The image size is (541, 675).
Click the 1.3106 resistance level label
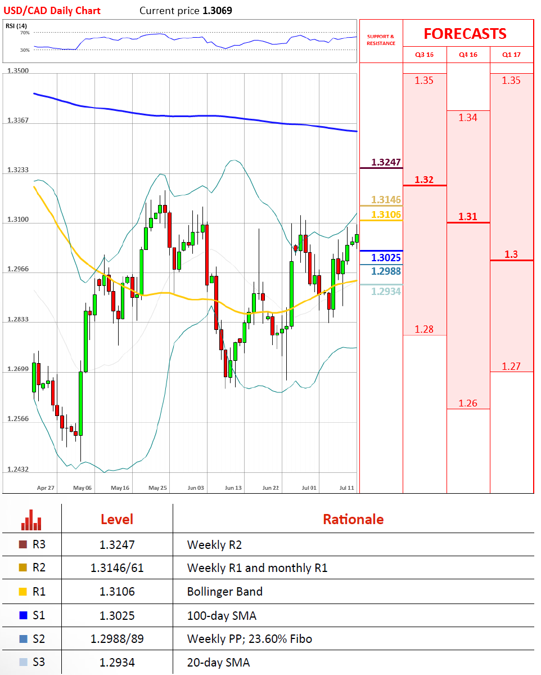pyautogui.click(x=386, y=214)
